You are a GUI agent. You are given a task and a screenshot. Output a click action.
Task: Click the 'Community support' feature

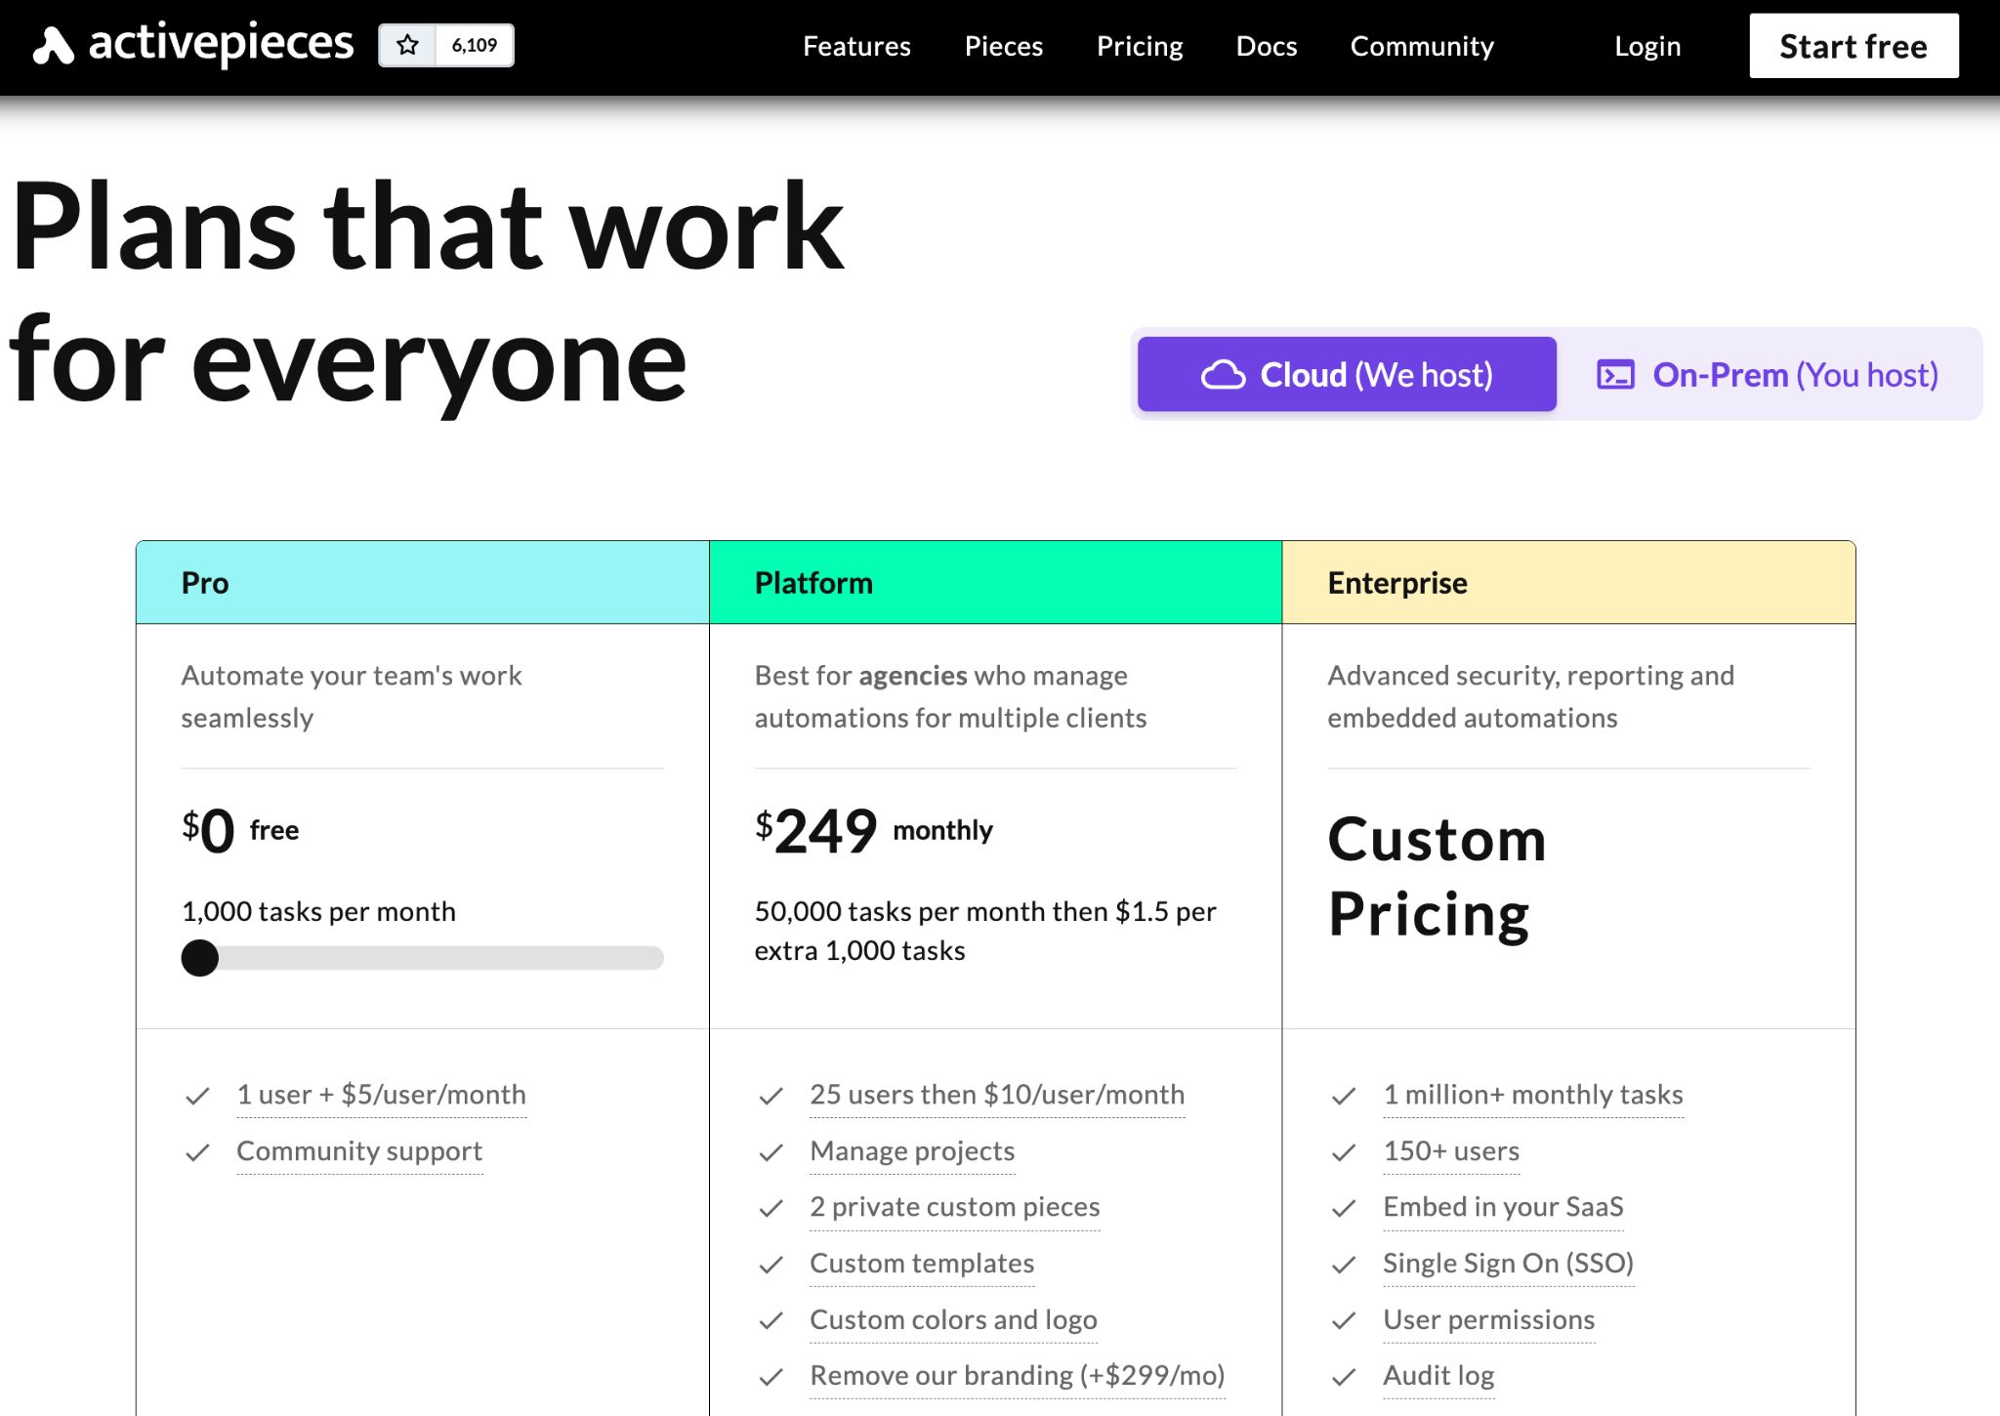tap(359, 1151)
